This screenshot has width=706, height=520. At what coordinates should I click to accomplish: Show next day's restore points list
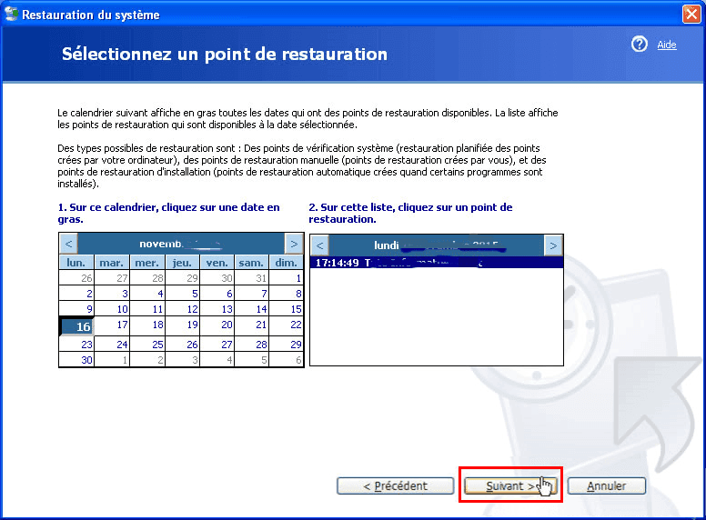[x=553, y=245]
